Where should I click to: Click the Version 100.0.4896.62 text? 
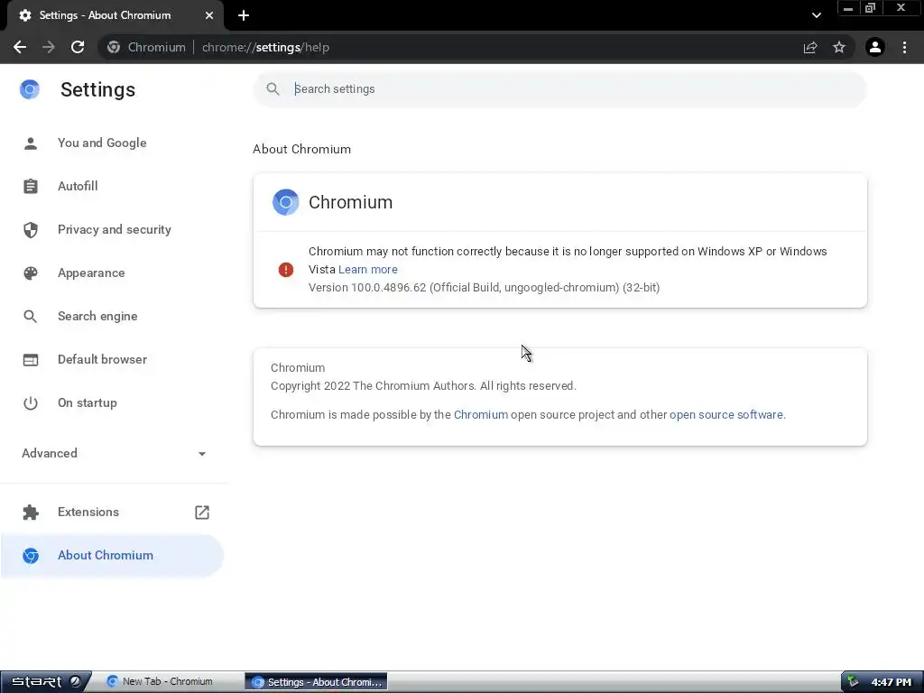(485, 288)
